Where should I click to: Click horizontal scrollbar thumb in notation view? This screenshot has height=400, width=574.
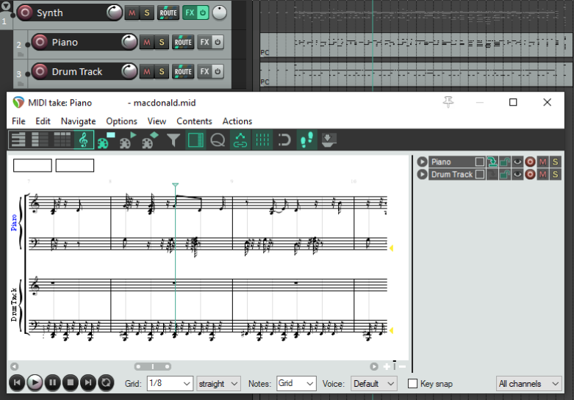153,366
